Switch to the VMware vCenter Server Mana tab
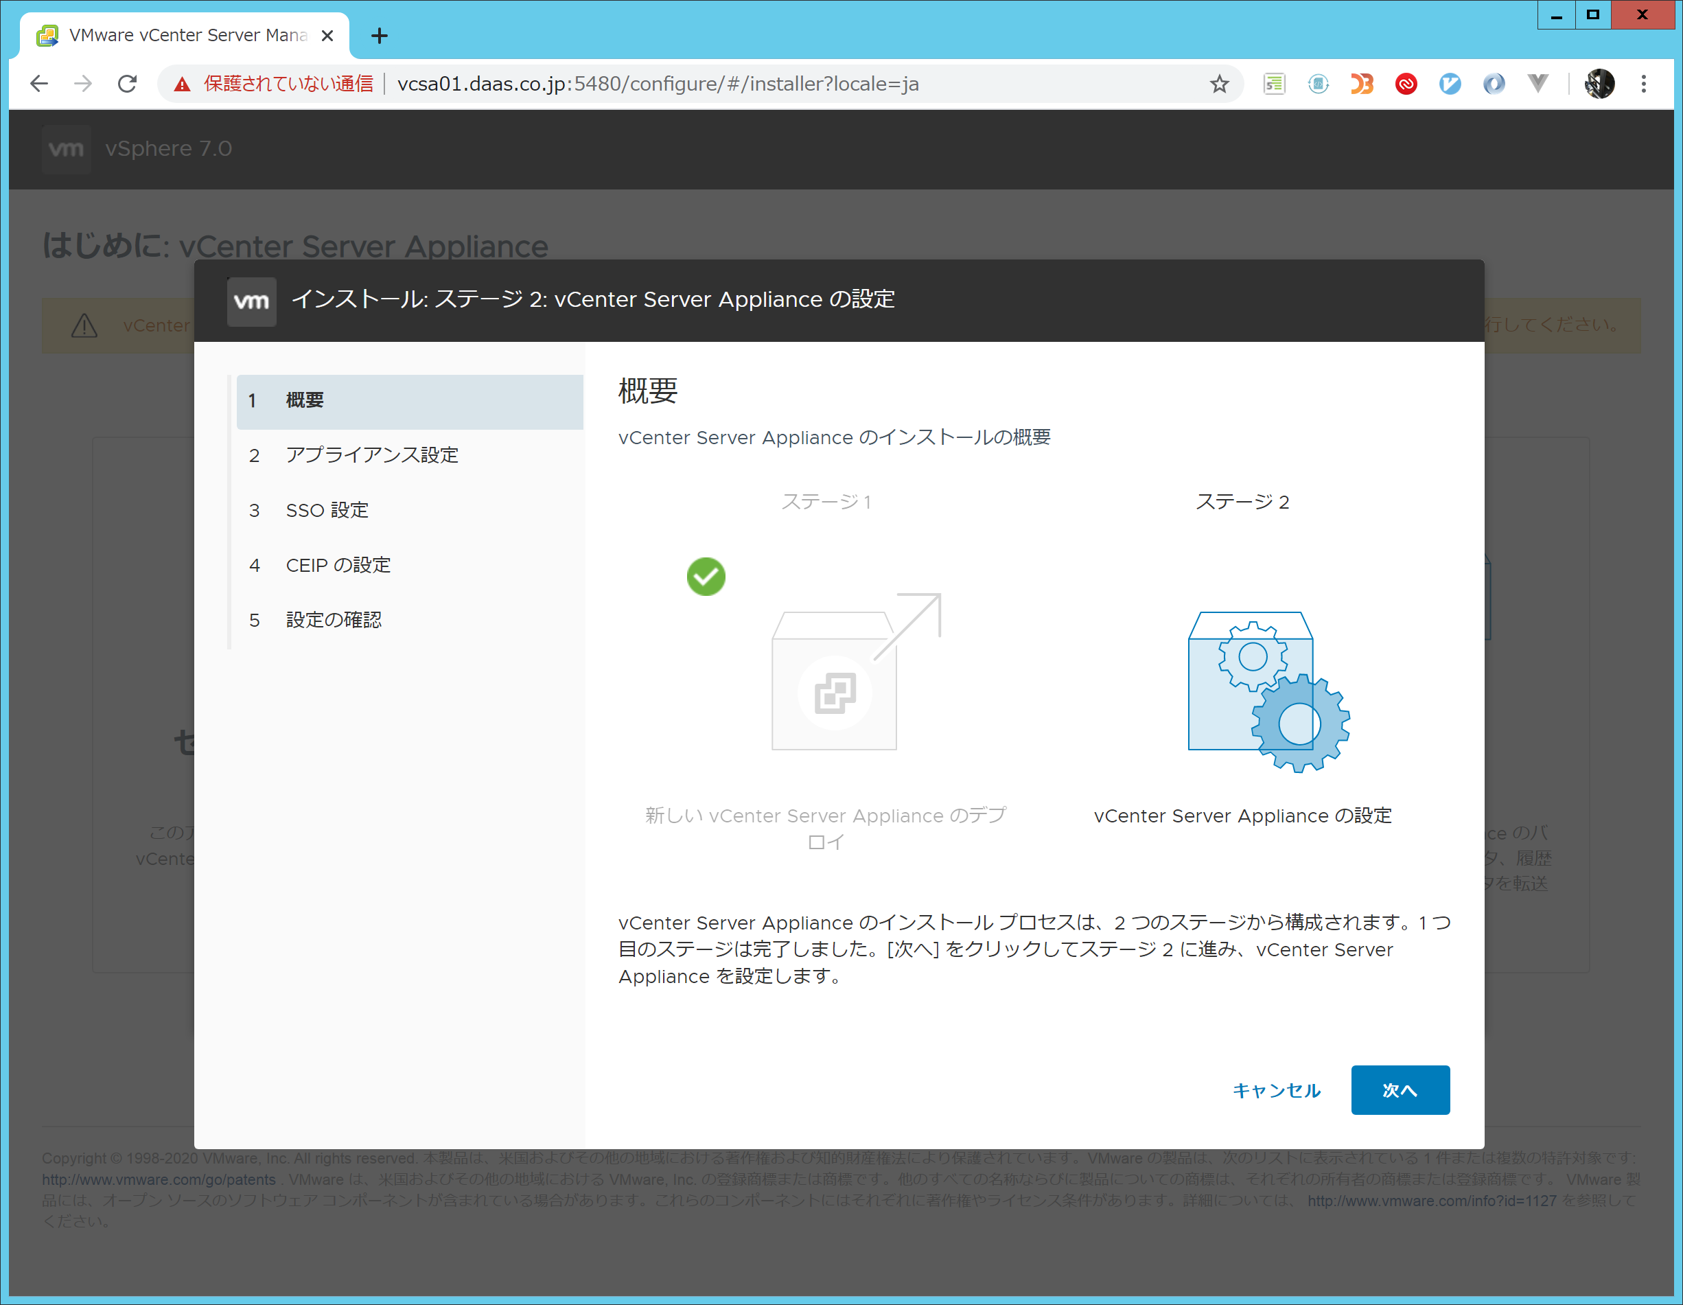This screenshot has height=1305, width=1683. 184,36
